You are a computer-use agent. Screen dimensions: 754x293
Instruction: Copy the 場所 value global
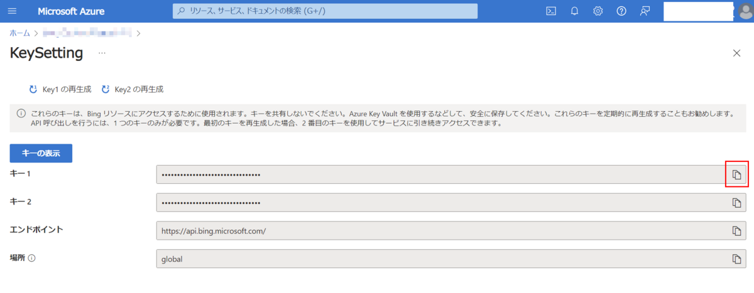pyautogui.click(x=737, y=258)
